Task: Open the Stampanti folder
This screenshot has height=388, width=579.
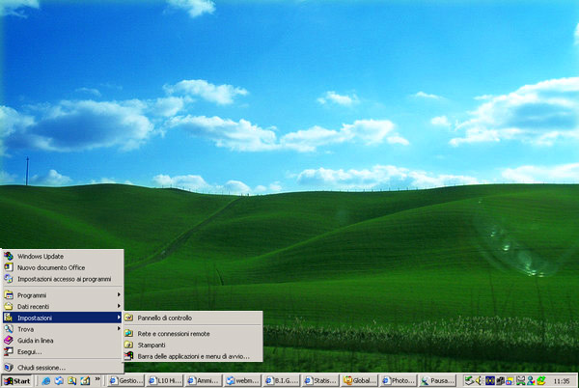Action: [193, 345]
